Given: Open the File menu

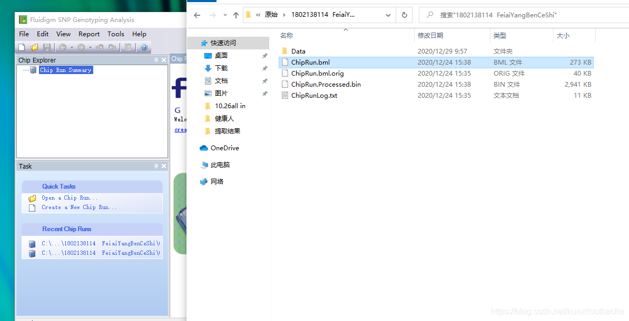Looking at the screenshot, I should point(24,34).
